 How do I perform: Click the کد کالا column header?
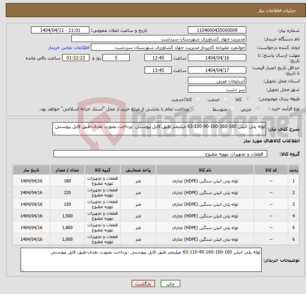(271, 170)
